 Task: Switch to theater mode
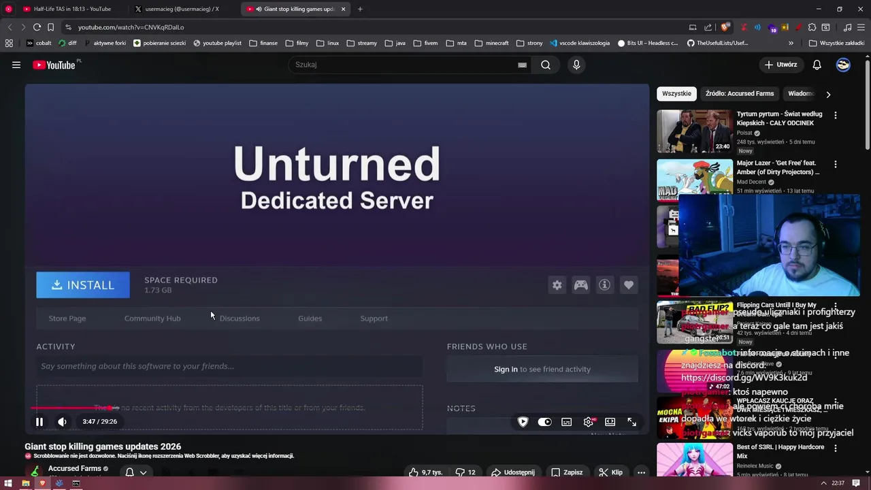coord(610,422)
